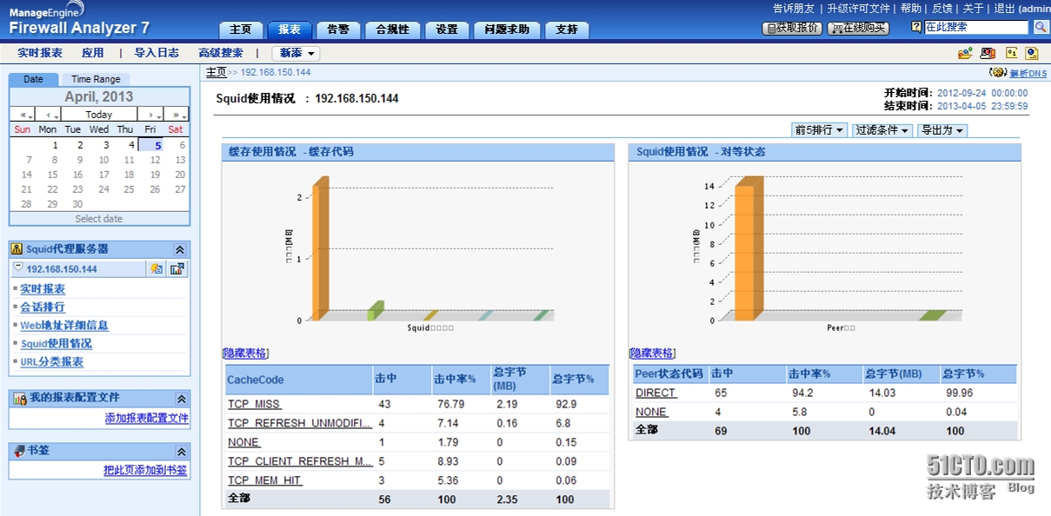Switch to the Date tab
This screenshot has height=516, width=1051.
(x=33, y=79)
